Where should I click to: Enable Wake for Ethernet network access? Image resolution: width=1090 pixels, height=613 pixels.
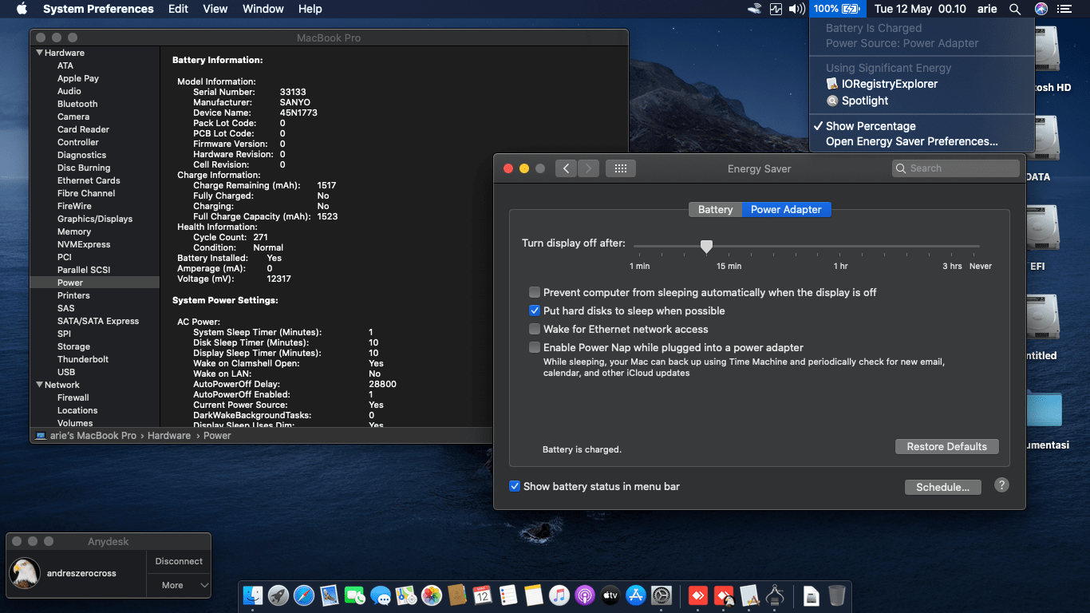click(x=535, y=330)
